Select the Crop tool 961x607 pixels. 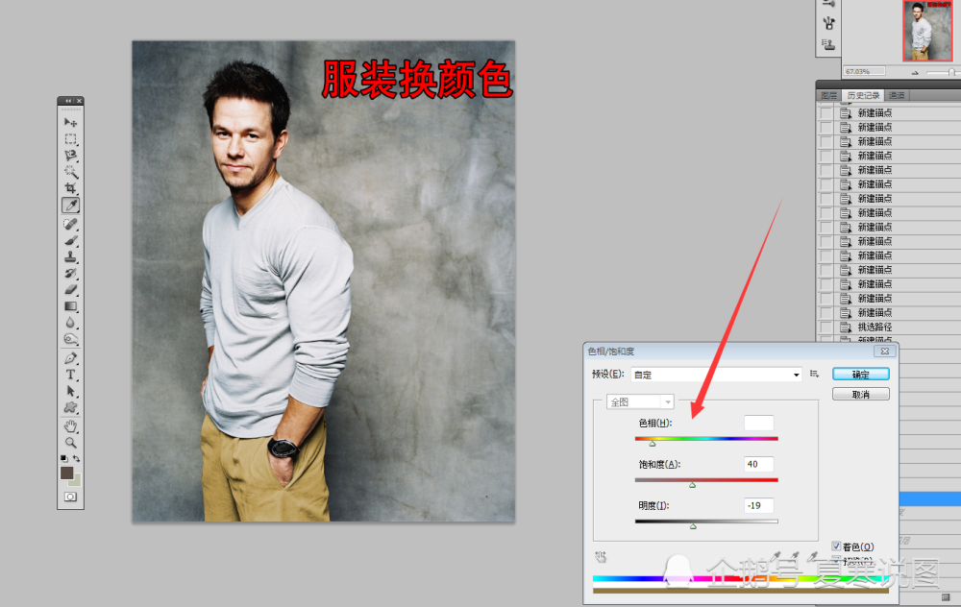pyautogui.click(x=70, y=188)
